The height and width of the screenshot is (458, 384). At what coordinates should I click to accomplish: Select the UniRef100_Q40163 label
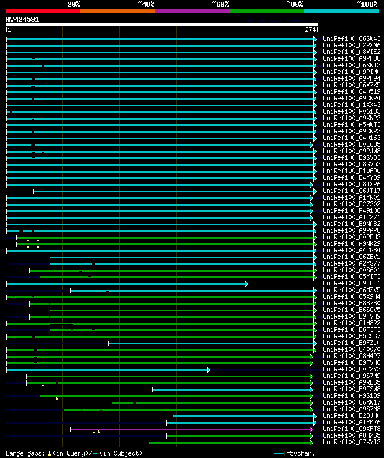[352, 138]
